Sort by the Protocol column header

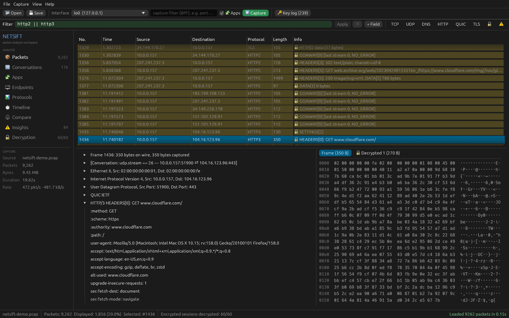[x=256, y=40]
